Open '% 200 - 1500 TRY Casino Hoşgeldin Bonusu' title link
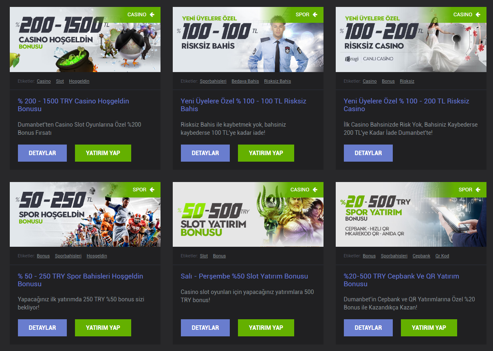Image resolution: width=493 pixels, height=351 pixels. 73,105
